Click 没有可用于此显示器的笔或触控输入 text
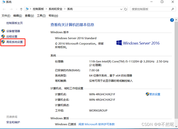 pos(111,81)
